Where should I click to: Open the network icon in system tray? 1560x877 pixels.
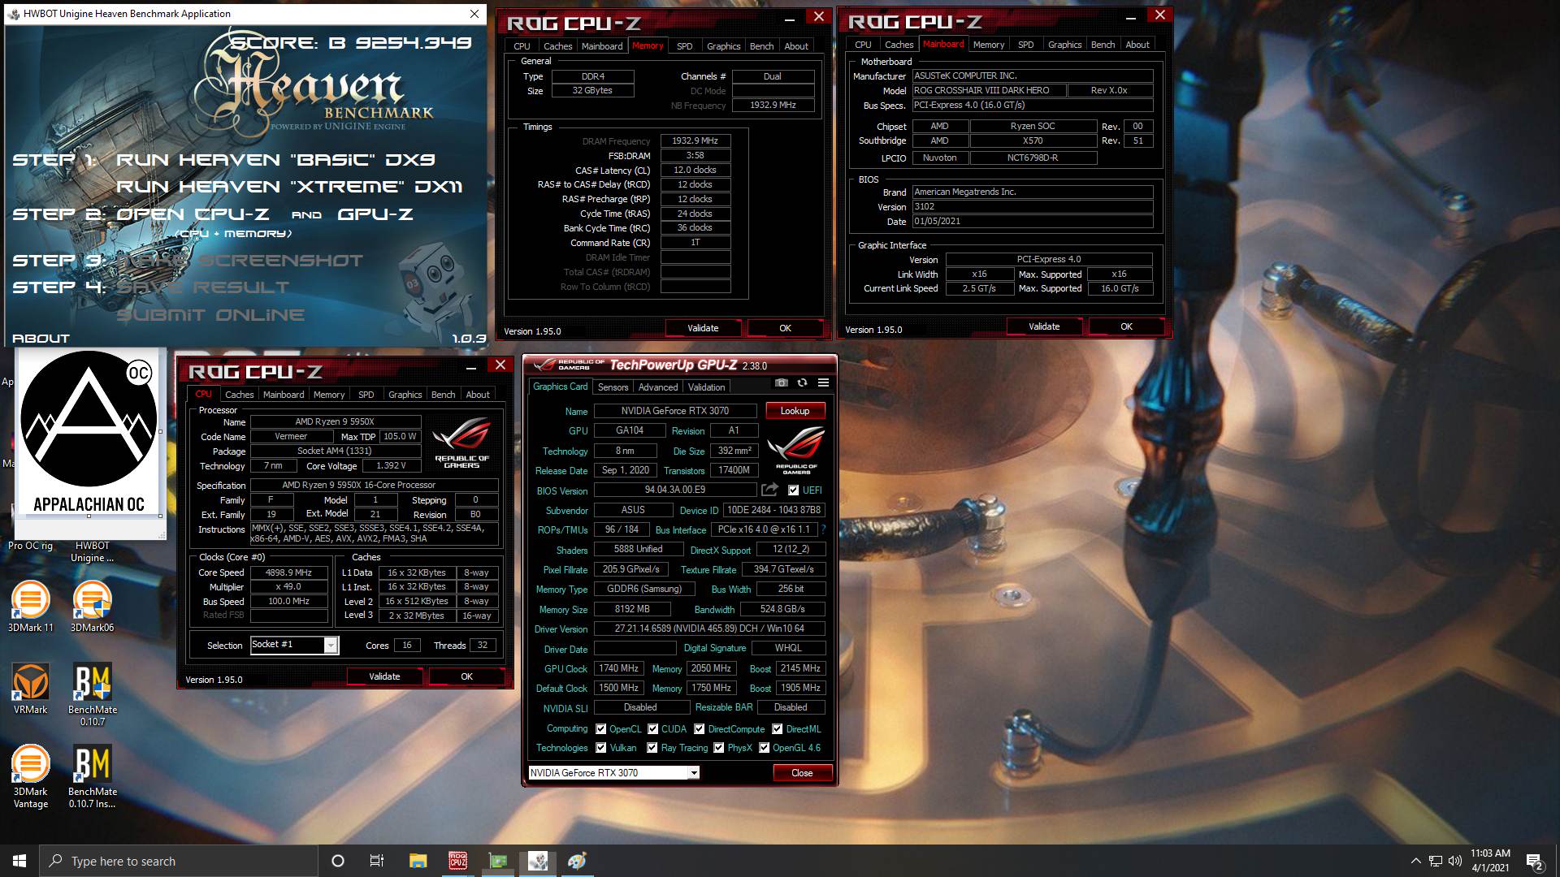pyautogui.click(x=1436, y=861)
